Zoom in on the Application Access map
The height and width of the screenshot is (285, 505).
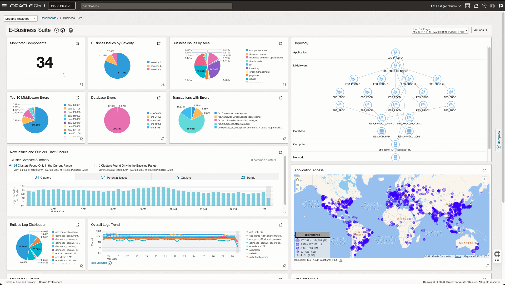pyautogui.click(x=484, y=179)
